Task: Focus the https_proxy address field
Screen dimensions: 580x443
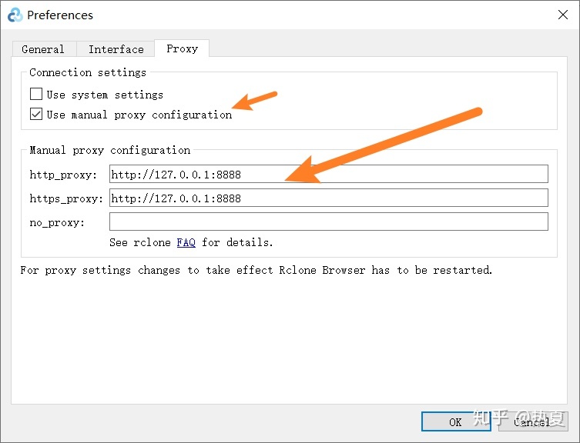Action: point(328,198)
